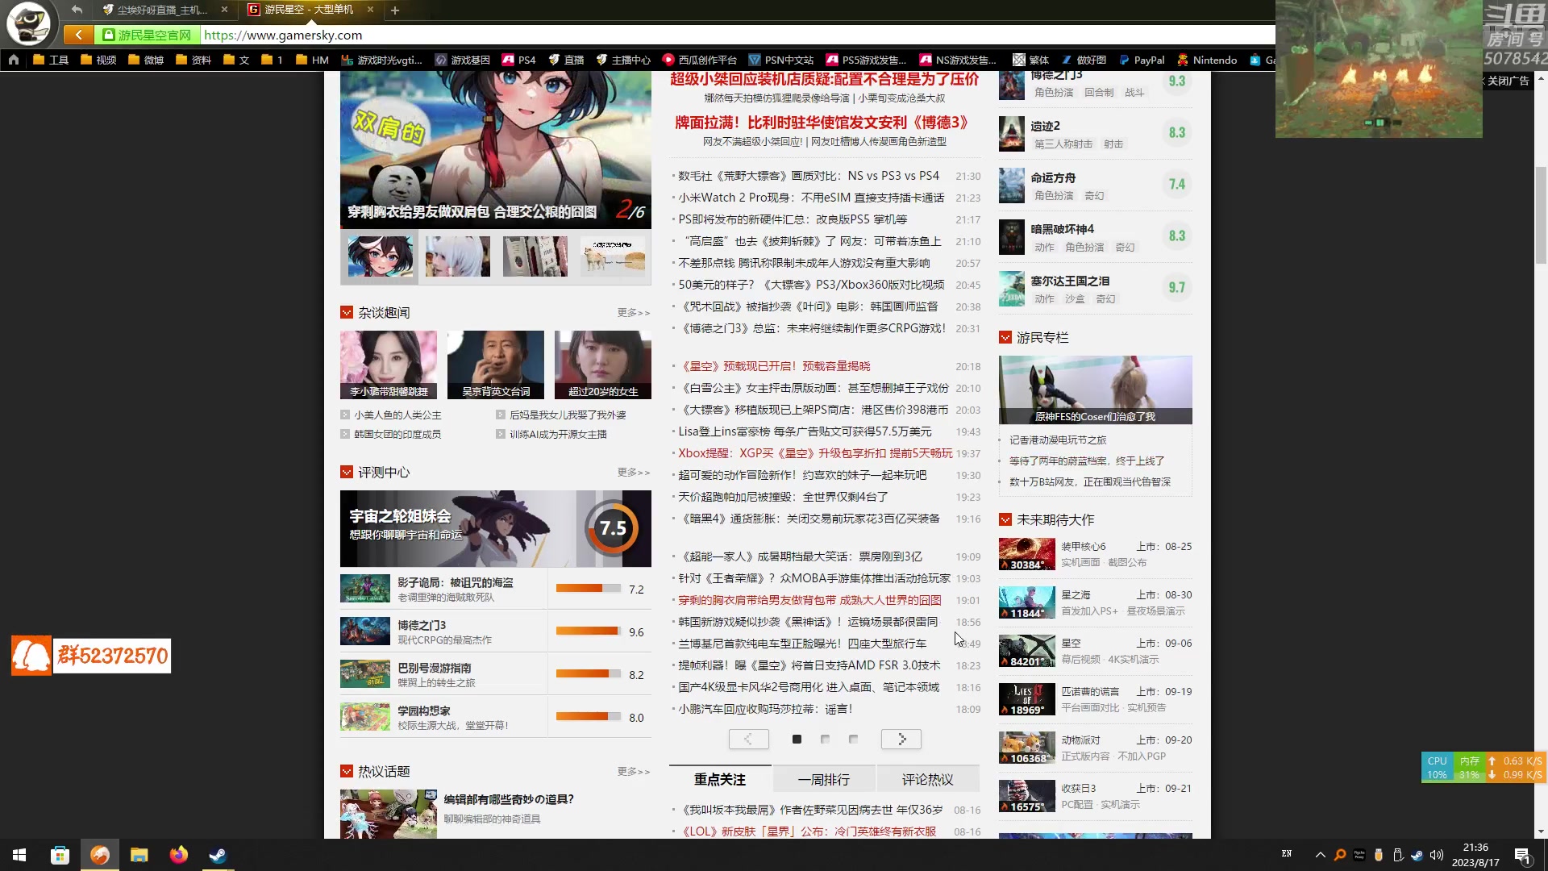Click the browser back arrow button
The image size is (1548, 871).
78,35
